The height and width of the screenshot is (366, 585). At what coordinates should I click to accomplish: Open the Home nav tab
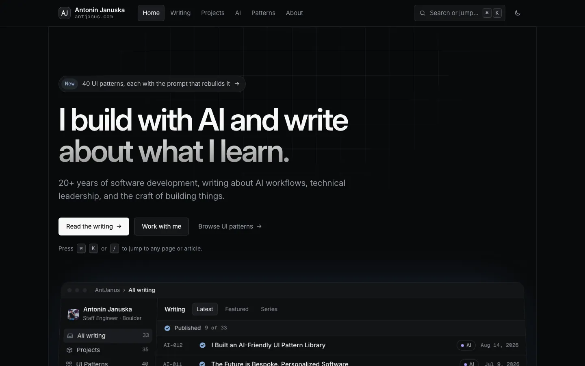point(151,13)
